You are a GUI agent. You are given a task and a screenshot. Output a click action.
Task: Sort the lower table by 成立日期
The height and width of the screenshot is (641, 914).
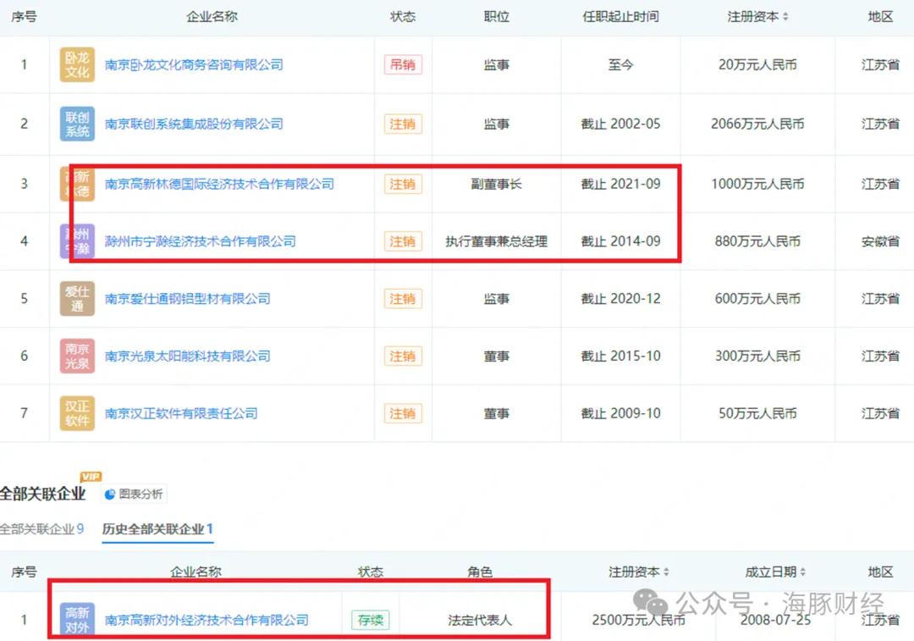pyautogui.click(x=802, y=572)
